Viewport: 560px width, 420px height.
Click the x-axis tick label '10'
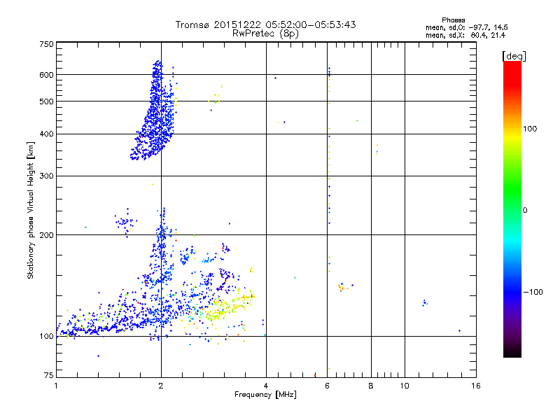point(405,386)
